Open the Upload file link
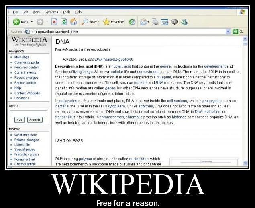255x208 pixels. [x=22, y=145]
